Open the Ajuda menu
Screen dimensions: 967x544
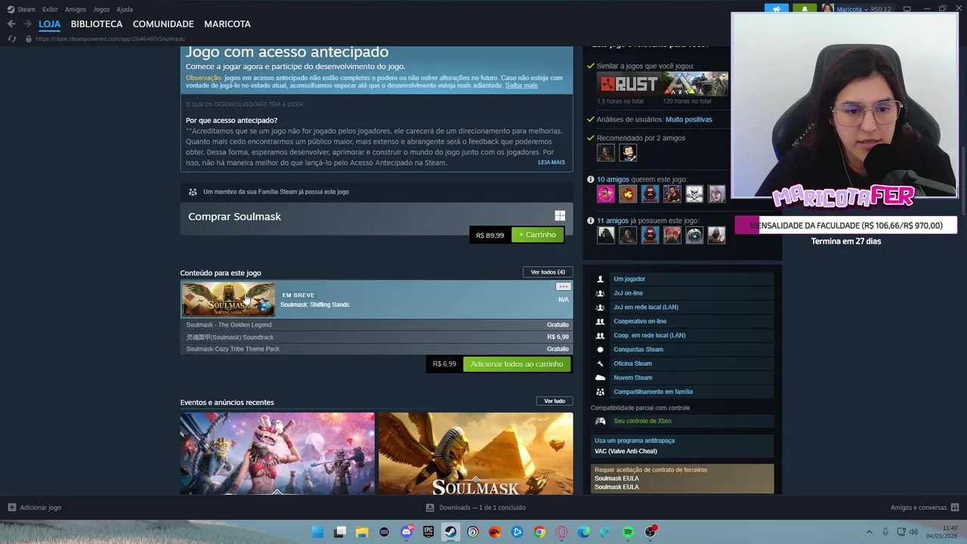click(x=125, y=9)
